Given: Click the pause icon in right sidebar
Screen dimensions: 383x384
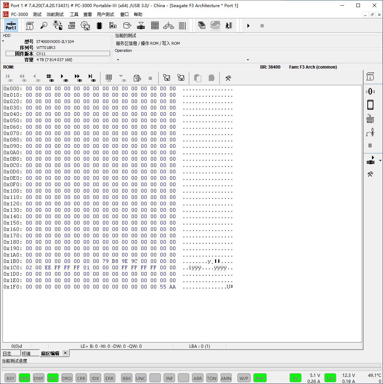Looking at the screenshot, I should coord(370,146).
